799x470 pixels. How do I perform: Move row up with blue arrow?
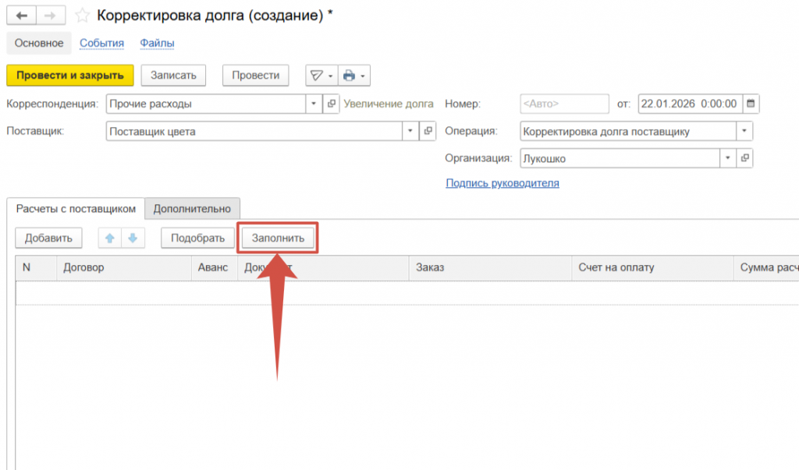pos(110,239)
